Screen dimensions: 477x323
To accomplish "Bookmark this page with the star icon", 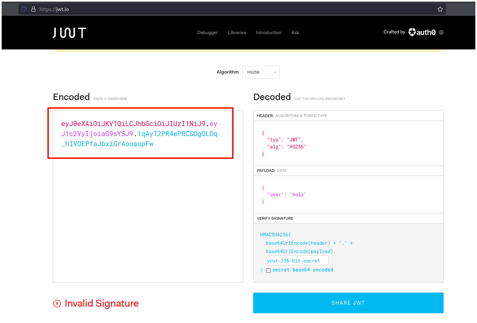I will click(x=440, y=9).
